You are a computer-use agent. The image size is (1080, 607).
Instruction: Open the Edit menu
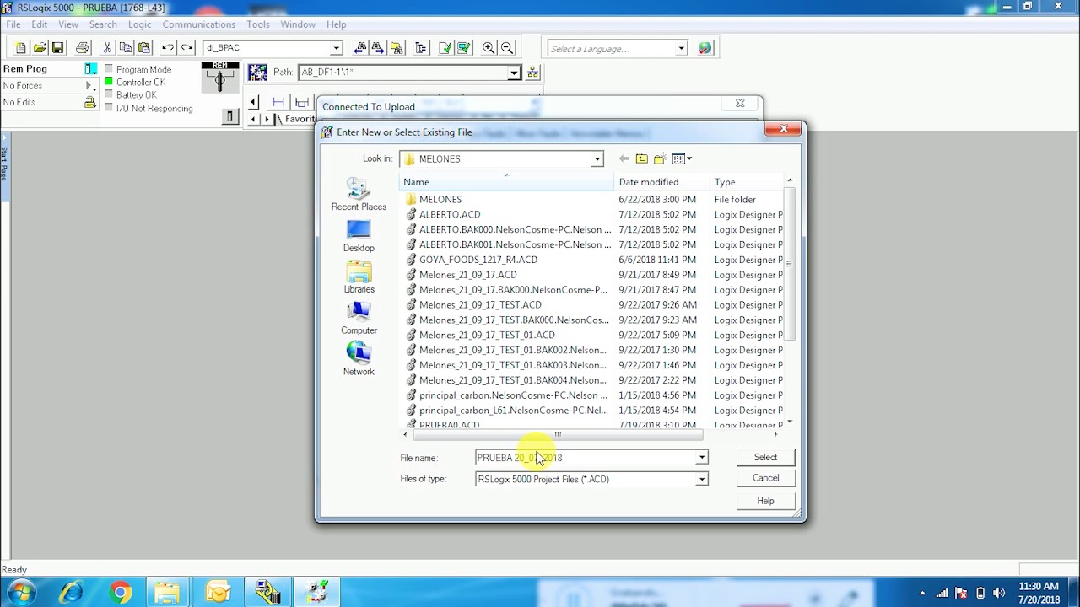click(40, 24)
